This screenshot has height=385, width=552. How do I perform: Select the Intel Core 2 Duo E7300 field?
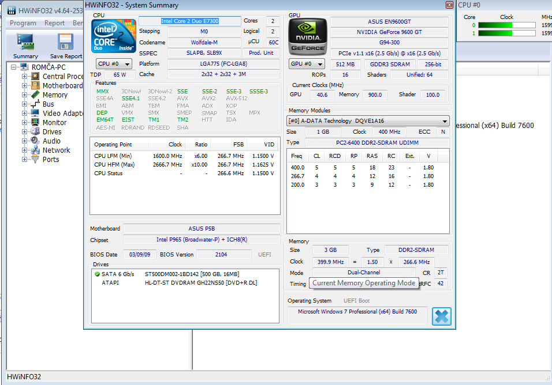190,21
